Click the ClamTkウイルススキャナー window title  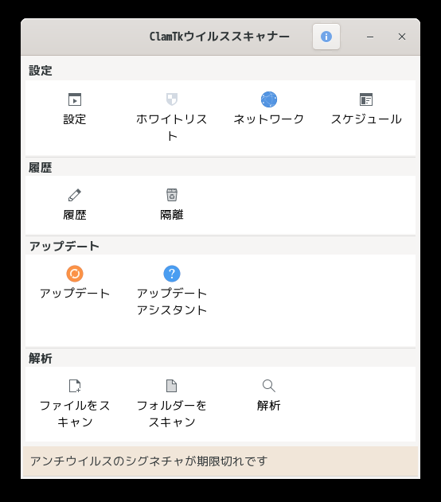220,37
